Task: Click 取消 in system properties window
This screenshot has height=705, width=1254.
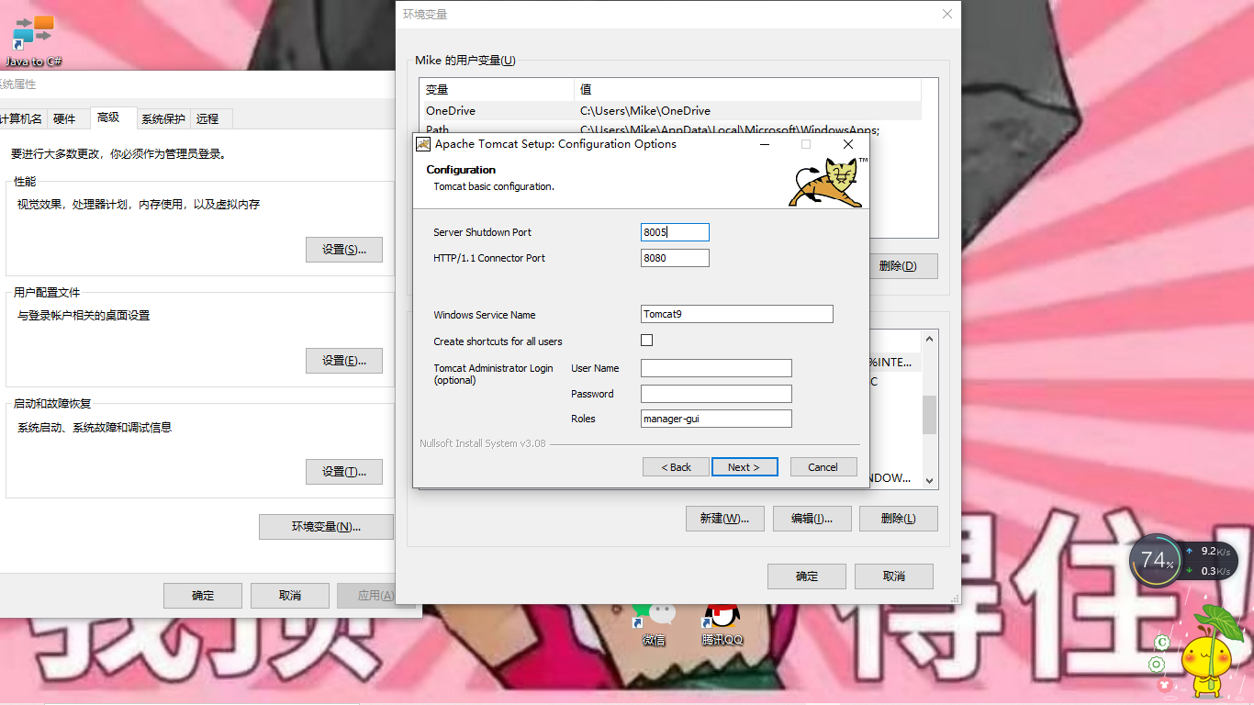Action: point(290,596)
